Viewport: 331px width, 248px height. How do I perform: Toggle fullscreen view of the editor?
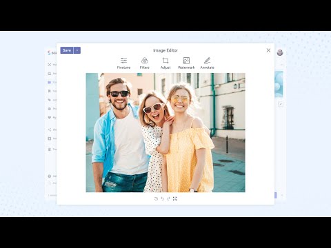175,198
